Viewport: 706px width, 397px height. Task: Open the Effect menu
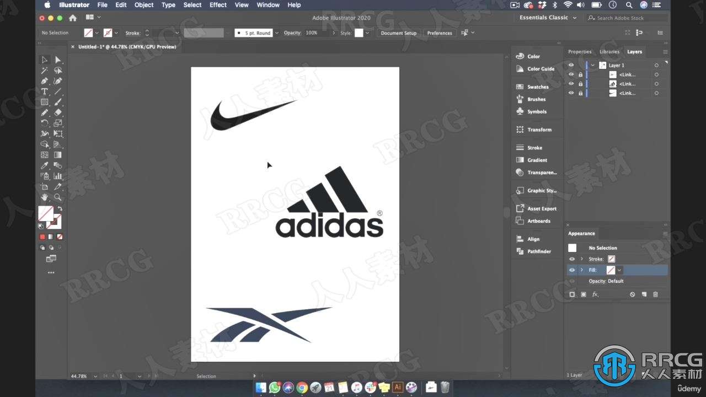218,5
